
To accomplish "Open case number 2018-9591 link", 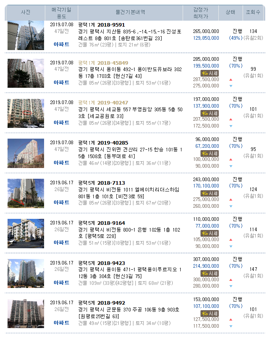I will [x=111, y=25].
